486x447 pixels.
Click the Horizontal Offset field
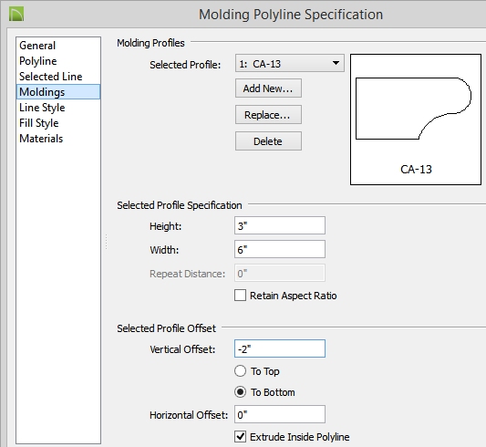click(280, 414)
